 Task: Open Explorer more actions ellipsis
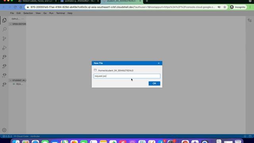[23, 19]
